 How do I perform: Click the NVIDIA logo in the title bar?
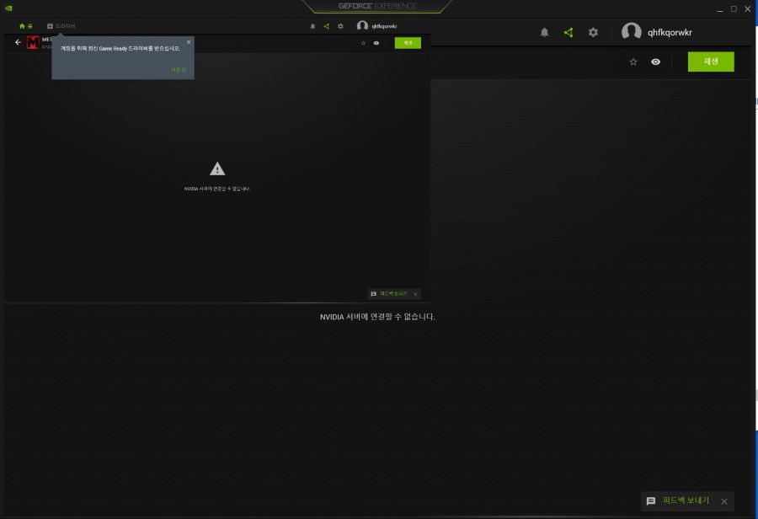(8, 8)
